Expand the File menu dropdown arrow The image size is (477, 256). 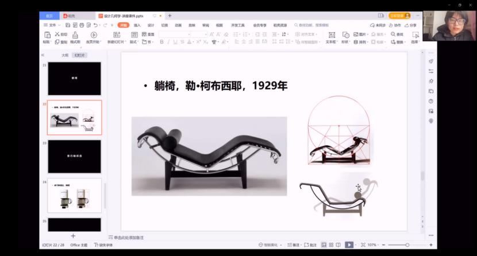pos(60,25)
